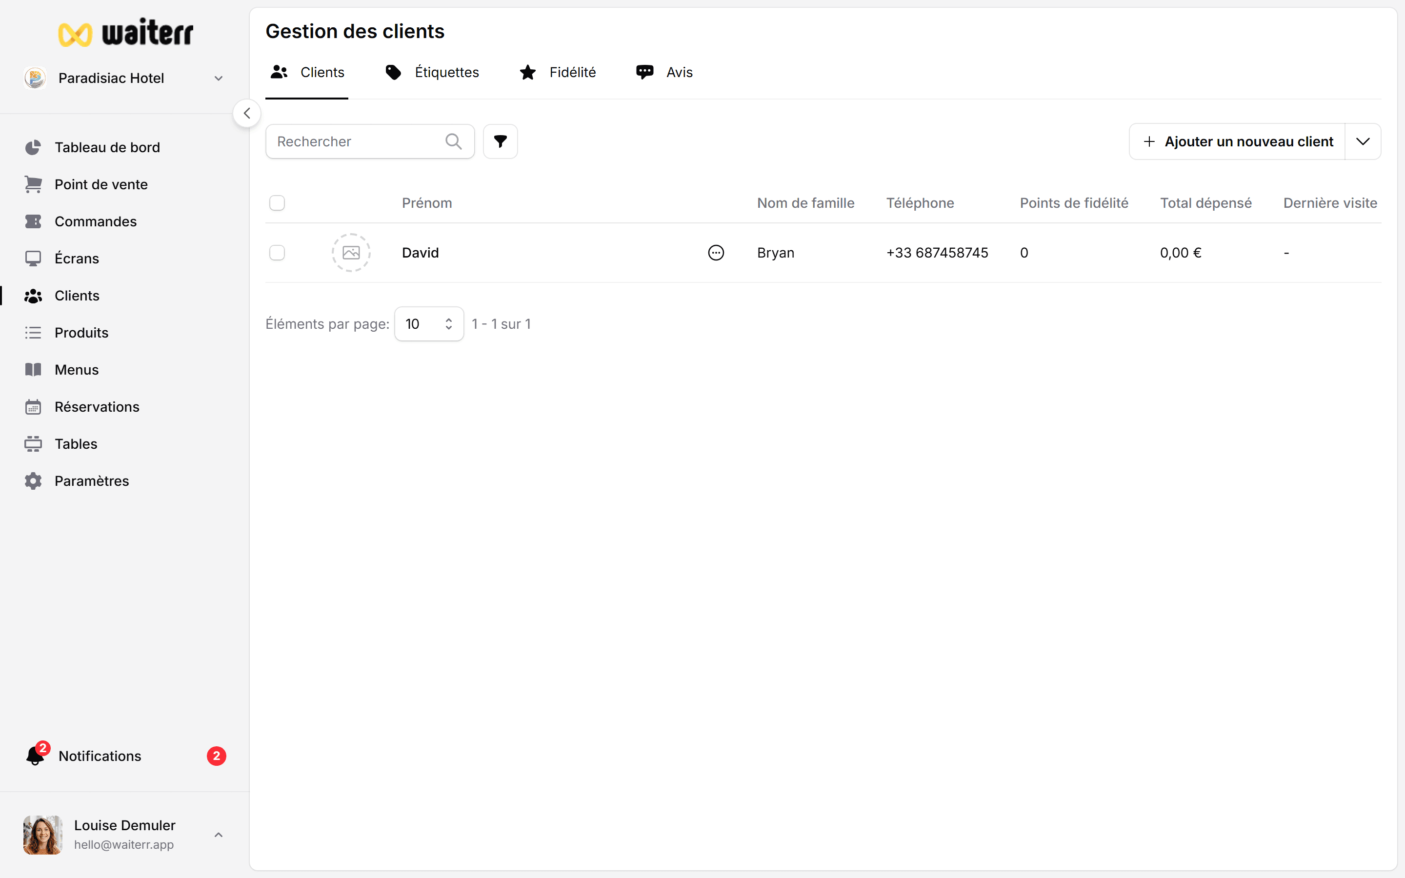This screenshot has width=1405, height=878.
Task: Click the first name David
Action: [421, 253]
